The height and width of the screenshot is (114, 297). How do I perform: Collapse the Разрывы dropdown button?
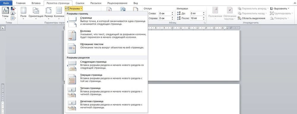74,9
